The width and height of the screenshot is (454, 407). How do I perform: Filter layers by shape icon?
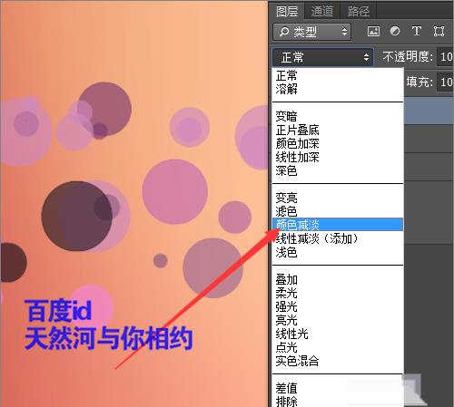tap(439, 31)
